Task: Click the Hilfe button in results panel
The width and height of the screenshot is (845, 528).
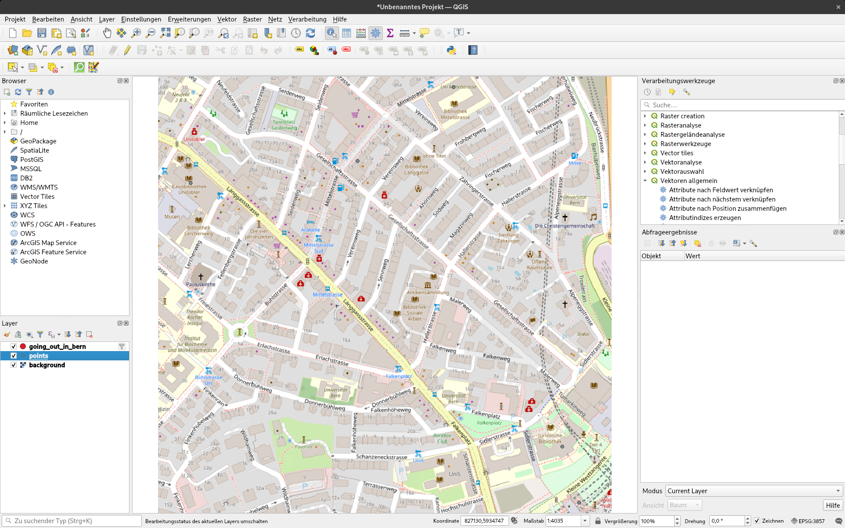Action: 832,505
